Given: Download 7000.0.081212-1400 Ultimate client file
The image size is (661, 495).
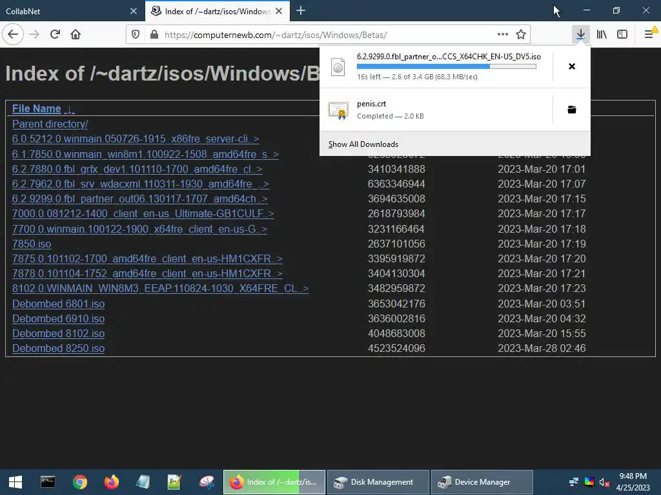Looking at the screenshot, I should 143,214.
